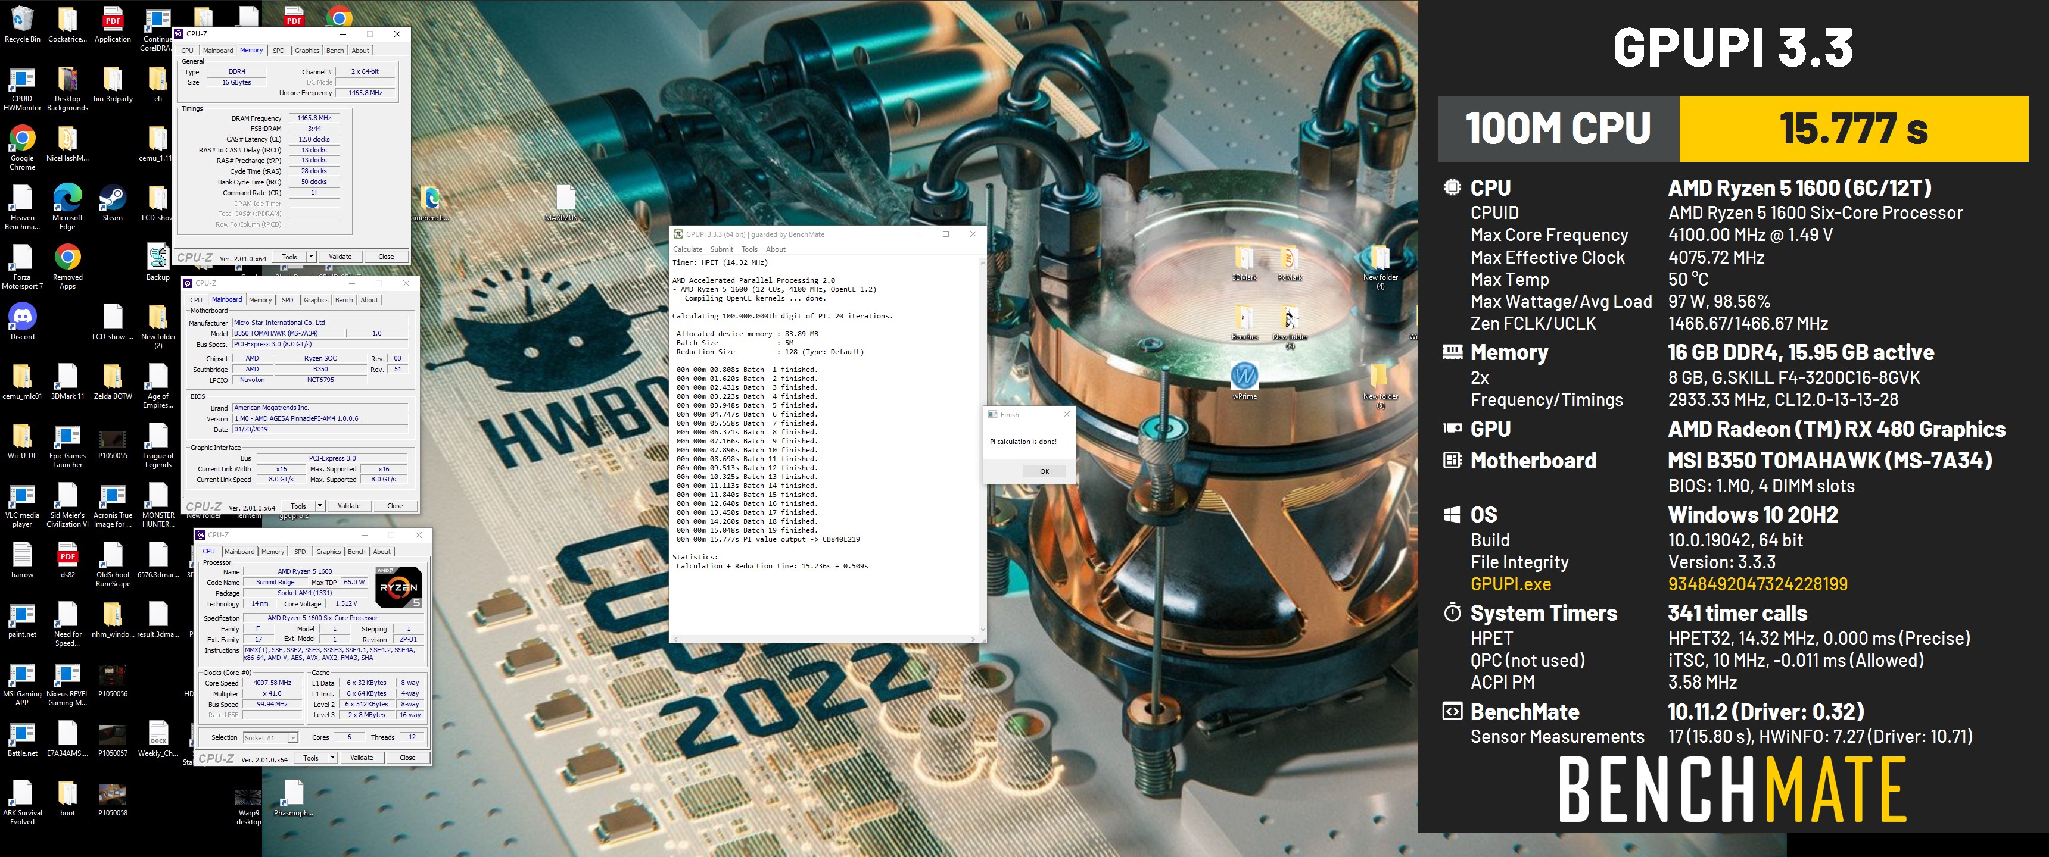This screenshot has width=2049, height=857.
Task: Open About menu in GPUPI window
Action: [x=776, y=249]
